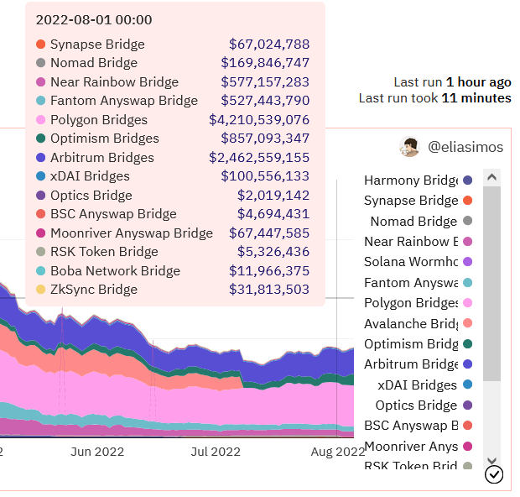520x497 pixels.
Task: Toggle Nomad Bridge series in legend
Action: [x=413, y=222]
